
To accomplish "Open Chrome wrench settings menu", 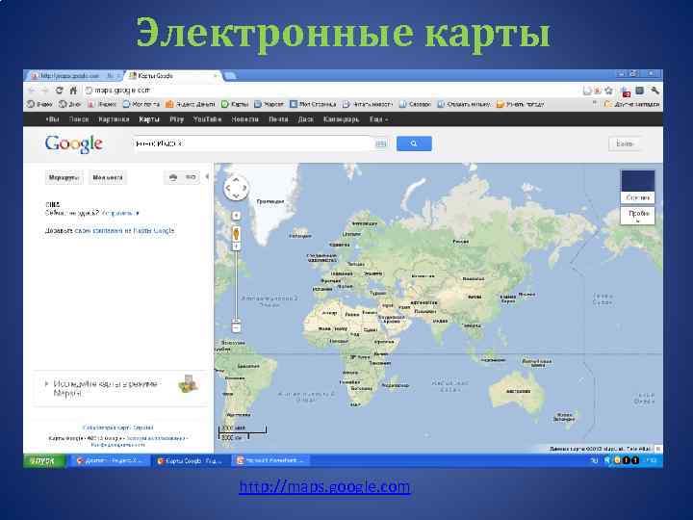I will (655, 91).
